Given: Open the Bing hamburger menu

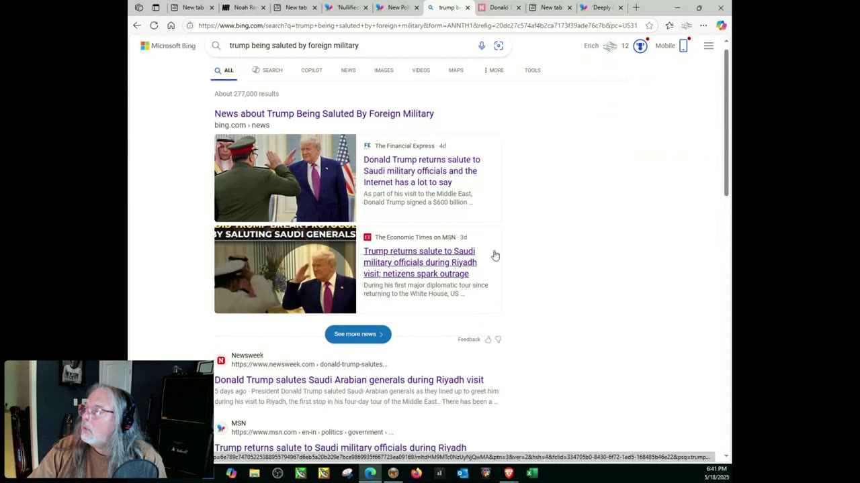Looking at the screenshot, I should [709, 46].
